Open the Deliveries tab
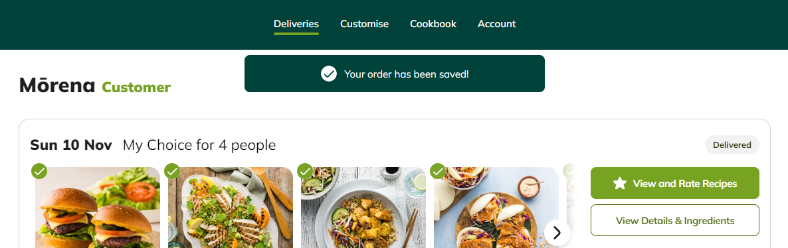The image size is (788, 248). tap(296, 24)
